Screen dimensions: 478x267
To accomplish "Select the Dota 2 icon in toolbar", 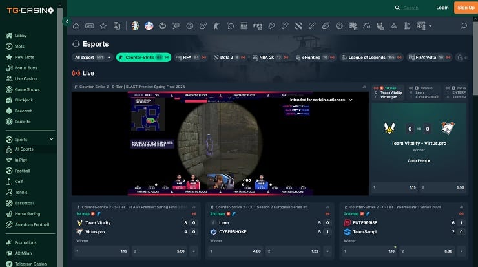I will (298, 26).
